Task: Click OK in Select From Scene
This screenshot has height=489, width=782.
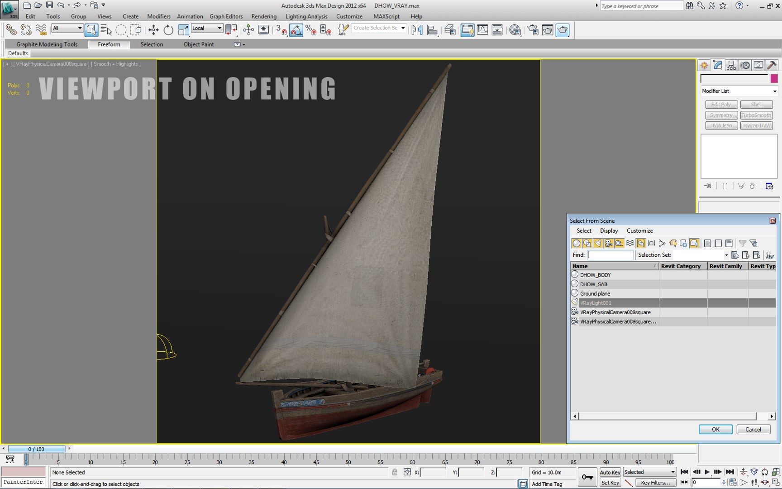Action: [715, 429]
